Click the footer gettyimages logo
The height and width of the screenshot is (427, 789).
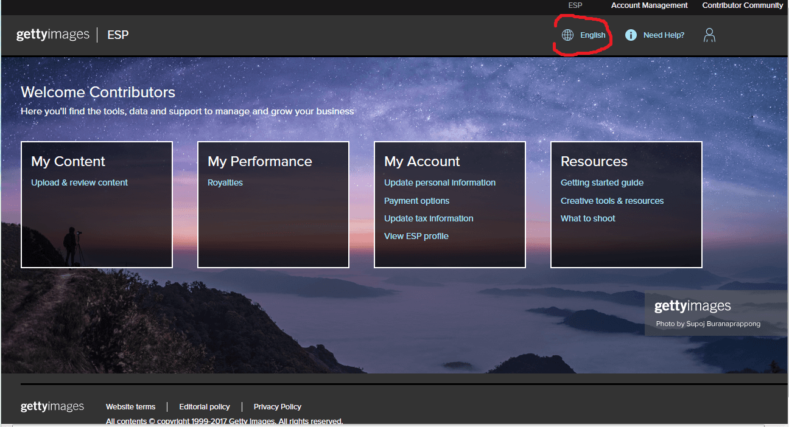(x=52, y=406)
